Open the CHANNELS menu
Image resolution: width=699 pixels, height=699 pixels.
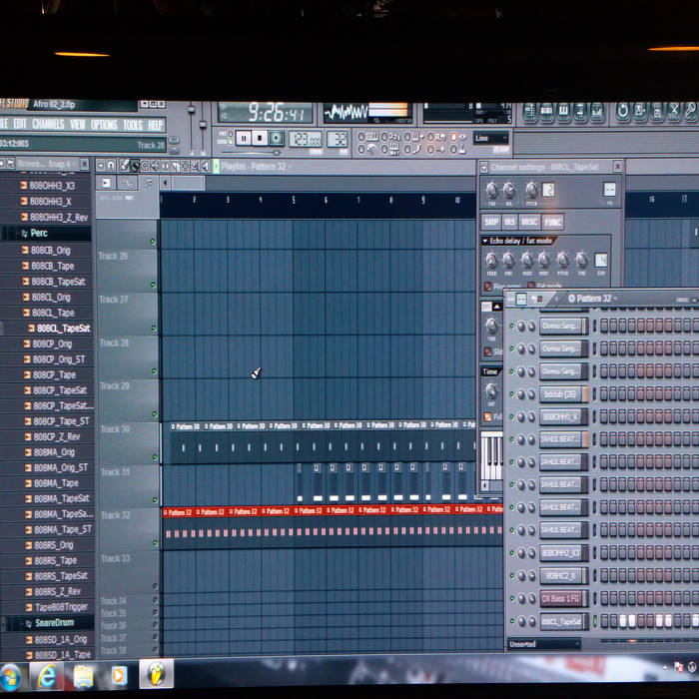click(x=48, y=125)
